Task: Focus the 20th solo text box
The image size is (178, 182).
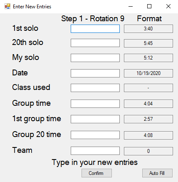Action: [x=95, y=43]
